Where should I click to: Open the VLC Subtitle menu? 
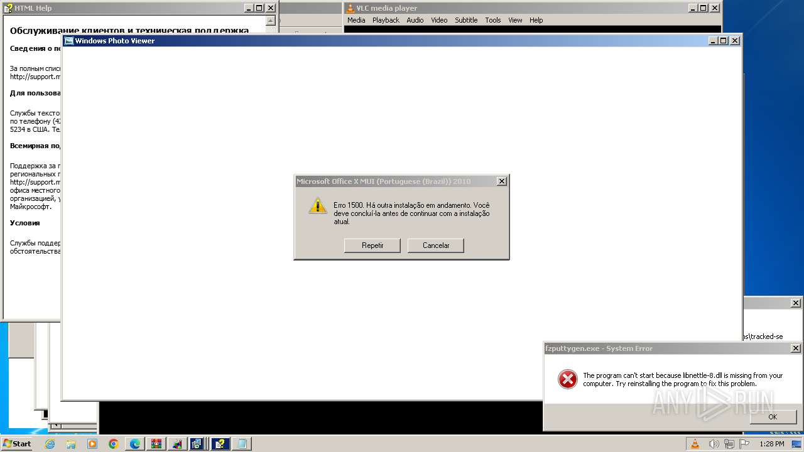[466, 20]
